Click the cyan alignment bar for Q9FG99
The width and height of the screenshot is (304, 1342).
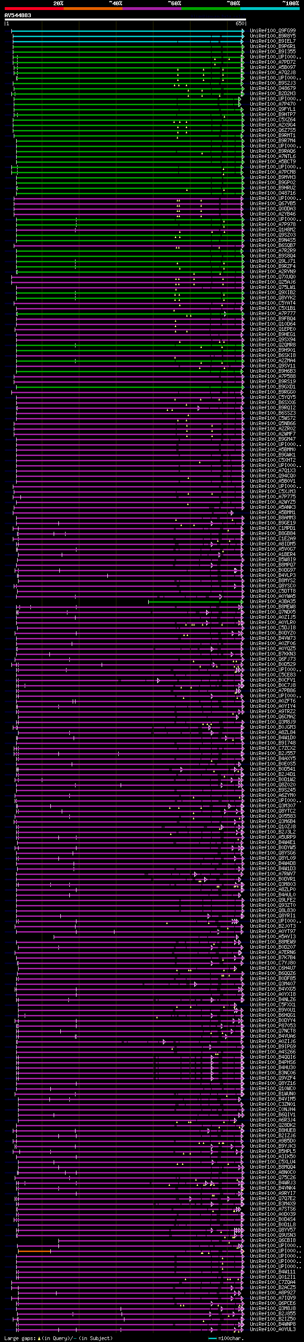(x=128, y=31)
